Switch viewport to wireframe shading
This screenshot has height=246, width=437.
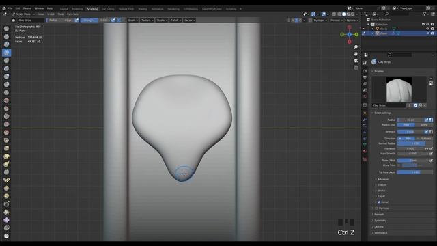point(339,14)
